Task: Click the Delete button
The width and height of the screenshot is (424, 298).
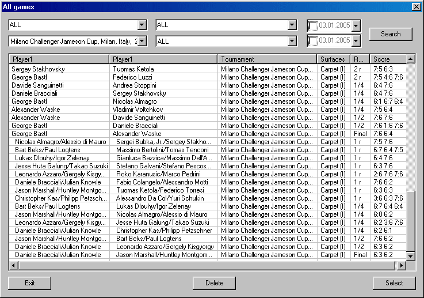Action: (x=214, y=283)
